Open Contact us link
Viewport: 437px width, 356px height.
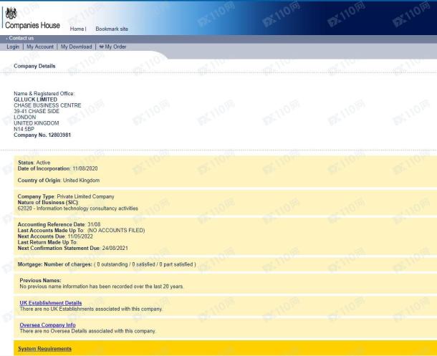21,38
